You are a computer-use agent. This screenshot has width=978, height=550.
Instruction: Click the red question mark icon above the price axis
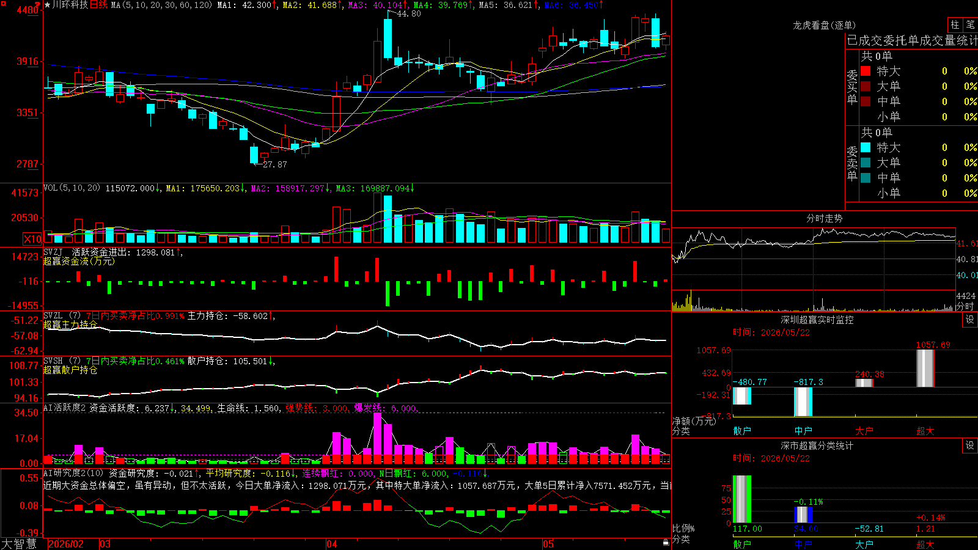(38, 4)
